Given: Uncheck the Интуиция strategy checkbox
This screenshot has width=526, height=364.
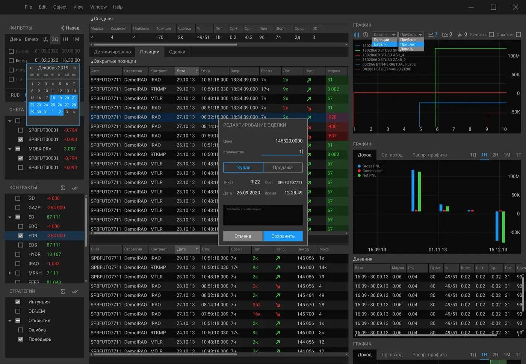Looking at the screenshot, I should tap(18, 302).
